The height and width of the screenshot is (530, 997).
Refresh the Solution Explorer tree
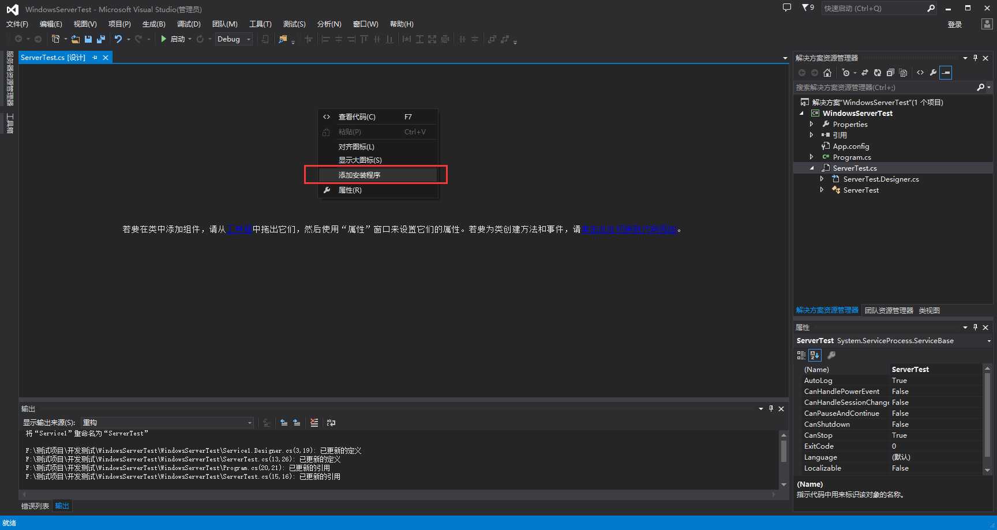[878, 73]
